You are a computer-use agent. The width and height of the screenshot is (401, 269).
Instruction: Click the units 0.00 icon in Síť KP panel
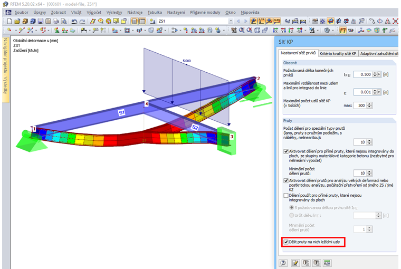pos(327,263)
